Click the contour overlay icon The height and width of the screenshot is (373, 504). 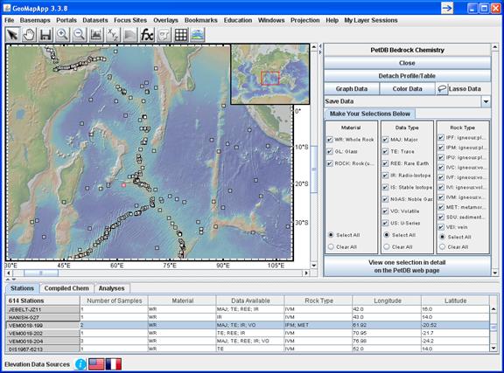[164, 35]
